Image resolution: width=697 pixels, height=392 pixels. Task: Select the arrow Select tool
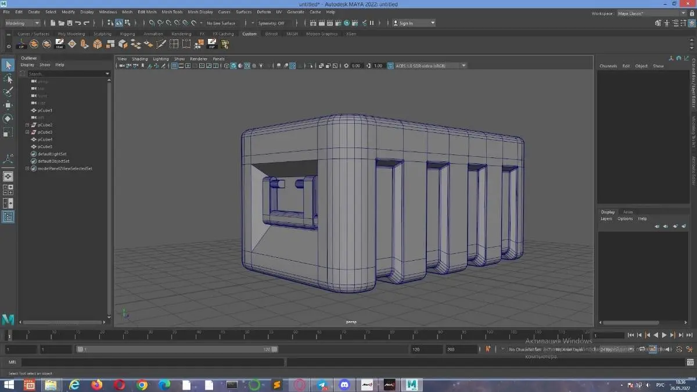(8, 65)
